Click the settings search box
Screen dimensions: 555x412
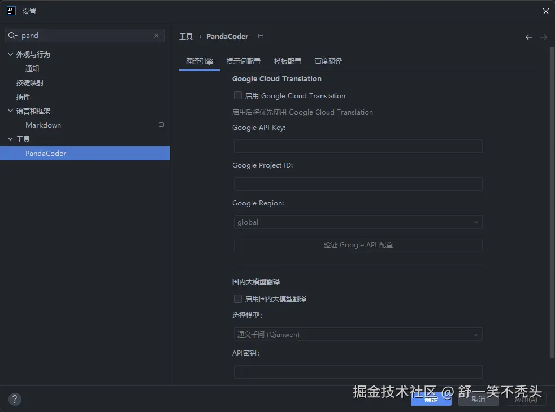tap(85, 36)
